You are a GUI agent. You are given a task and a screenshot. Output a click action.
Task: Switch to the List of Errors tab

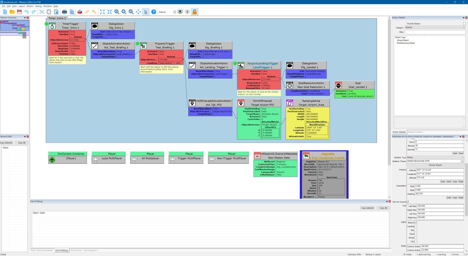point(76,251)
